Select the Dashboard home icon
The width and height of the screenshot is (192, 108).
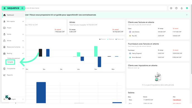pos(4,15)
